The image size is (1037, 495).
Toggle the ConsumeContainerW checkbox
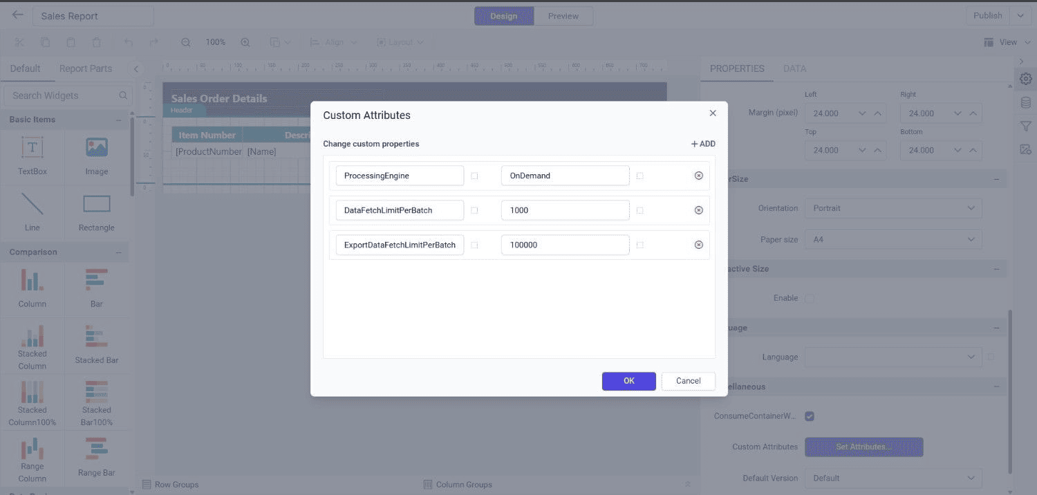click(810, 416)
